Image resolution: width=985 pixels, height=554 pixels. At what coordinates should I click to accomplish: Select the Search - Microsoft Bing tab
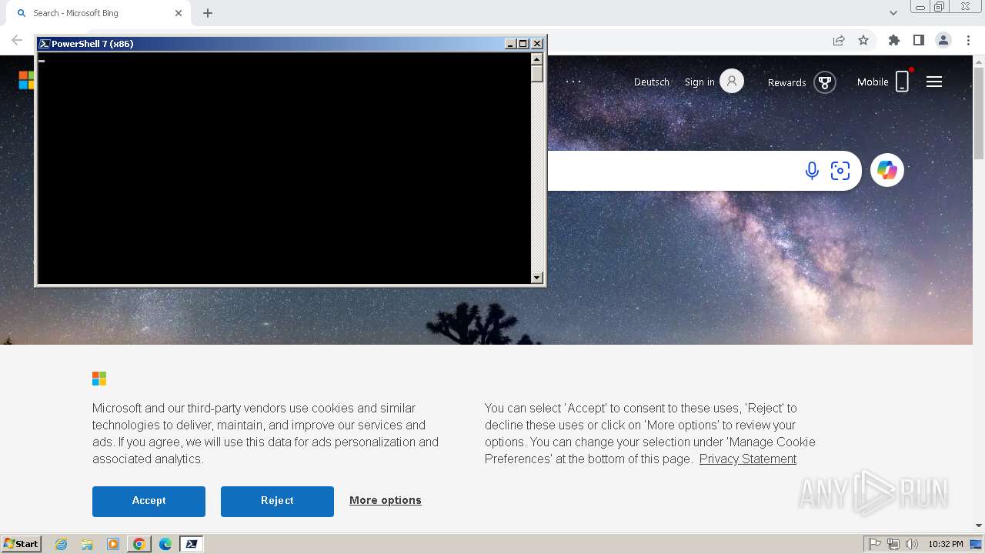coord(96,13)
